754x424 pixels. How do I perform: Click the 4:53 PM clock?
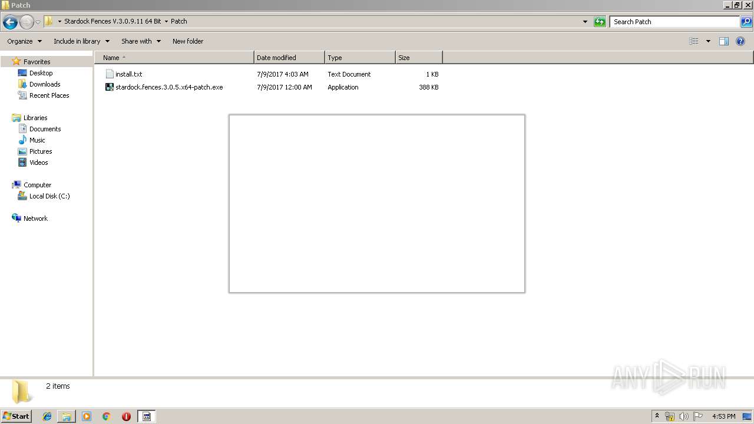tap(723, 416)
